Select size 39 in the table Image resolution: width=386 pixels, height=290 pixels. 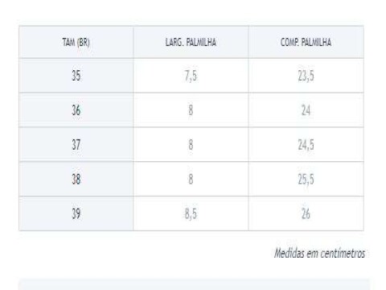[x=76, y=213]
